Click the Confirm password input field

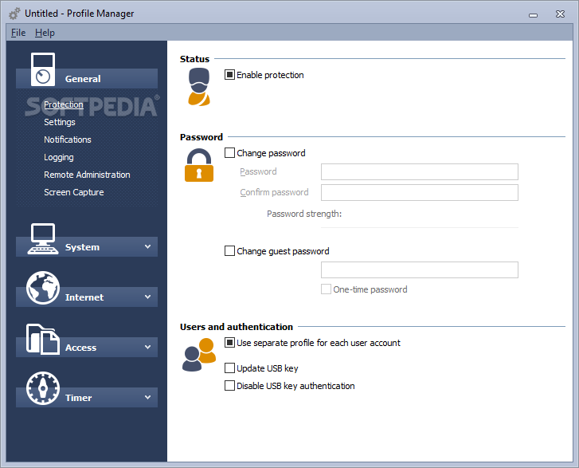pyautogui.click(x=420, y=193)
